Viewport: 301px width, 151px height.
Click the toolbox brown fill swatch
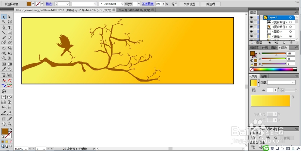pyautogui.click(x=5, y=131)
